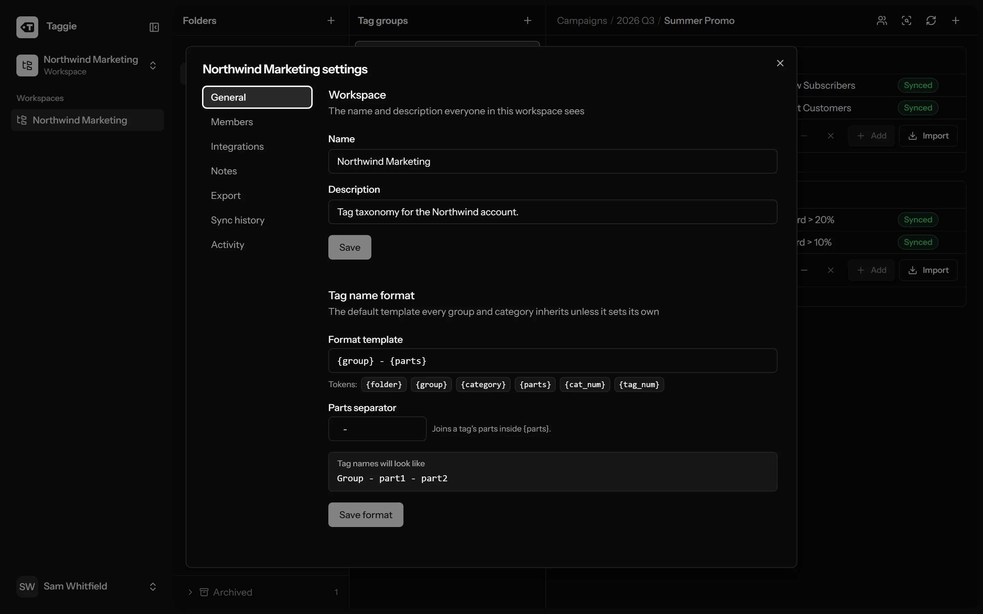Screen dimensions: 983x614
Task: Click the plus icon at top right
Action: (x=955, y=21)
